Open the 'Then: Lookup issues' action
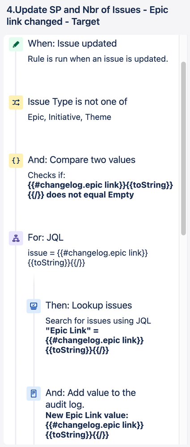The image size is (190, 447). [x=89, y=306]
